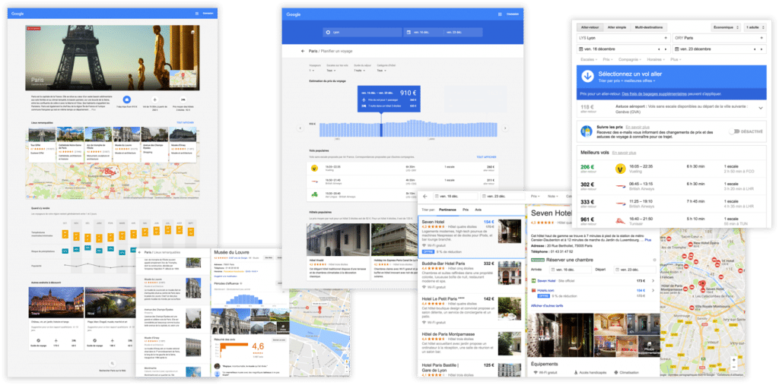Click the Tunisair logo in Meilleurs vols
Viewport: 779px width, 385px height.
coord(620,221)
